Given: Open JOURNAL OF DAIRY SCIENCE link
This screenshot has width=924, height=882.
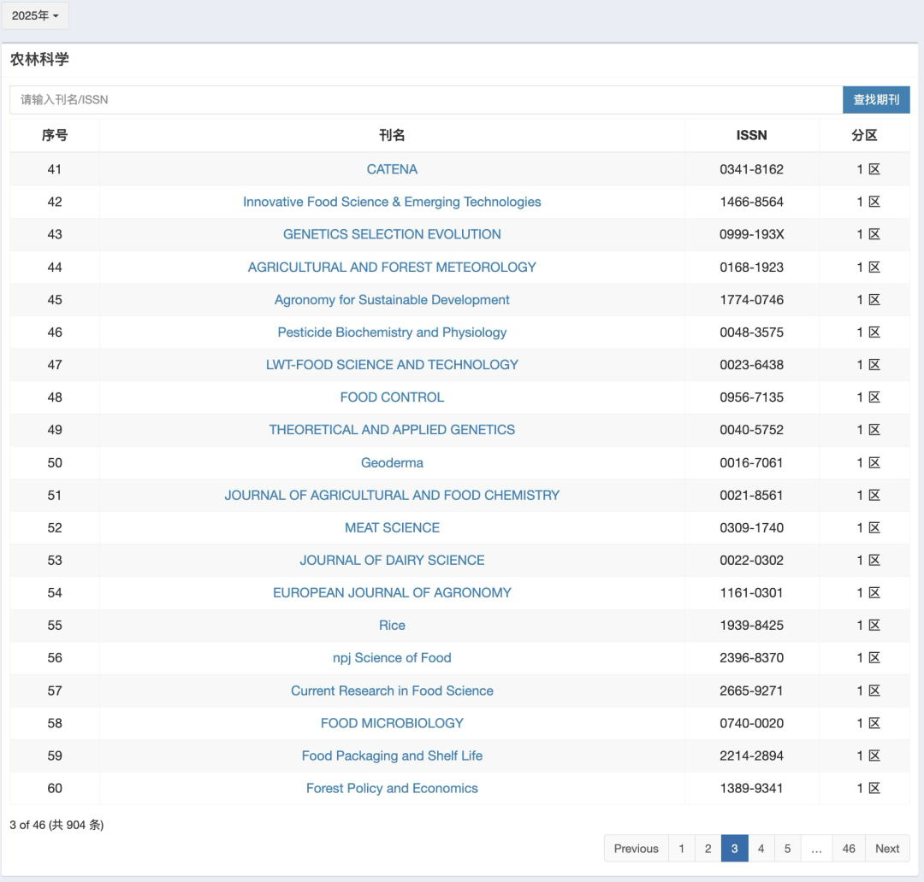Looking at the screenshot, I should click(392, 560).
